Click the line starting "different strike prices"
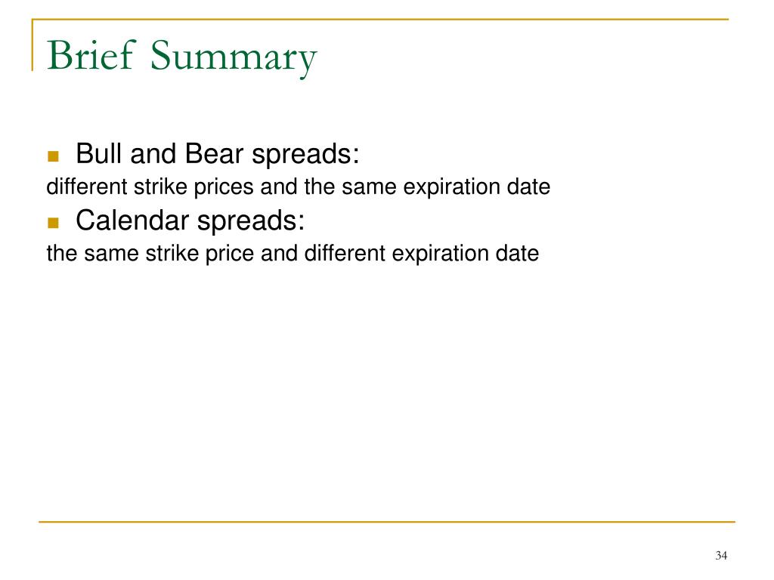The height and width of the screenshot is (580, 774). tap(298, 187)
